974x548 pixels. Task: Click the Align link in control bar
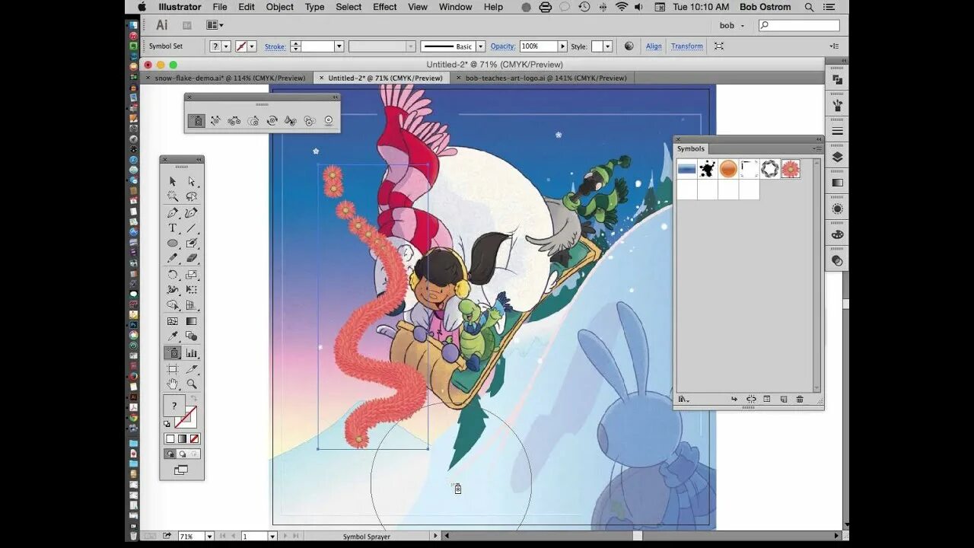(x=654, y=46)
